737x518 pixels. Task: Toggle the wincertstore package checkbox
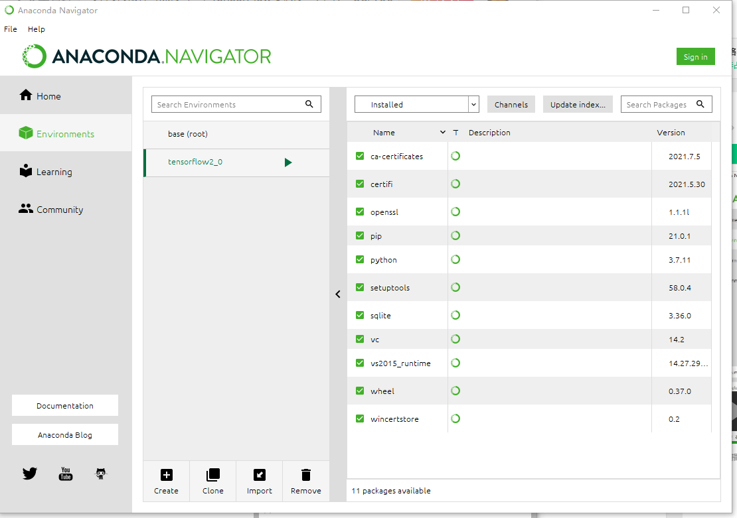(x=360, y=418)
